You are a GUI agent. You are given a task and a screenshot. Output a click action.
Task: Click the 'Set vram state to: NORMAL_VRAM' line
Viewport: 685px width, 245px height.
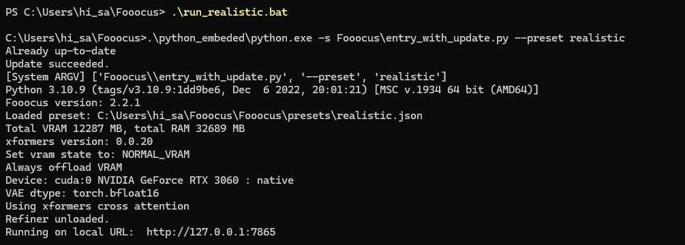97,154
